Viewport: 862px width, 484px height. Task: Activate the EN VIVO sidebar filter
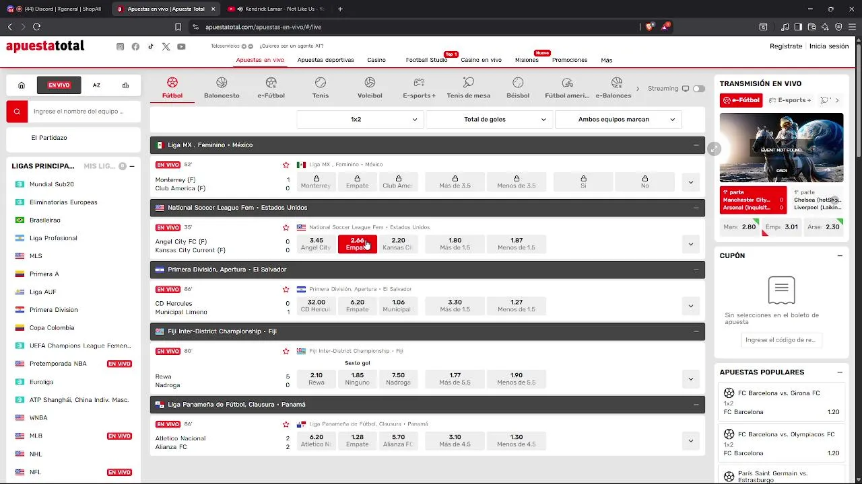pyautogui.click(x=59, y=85)
